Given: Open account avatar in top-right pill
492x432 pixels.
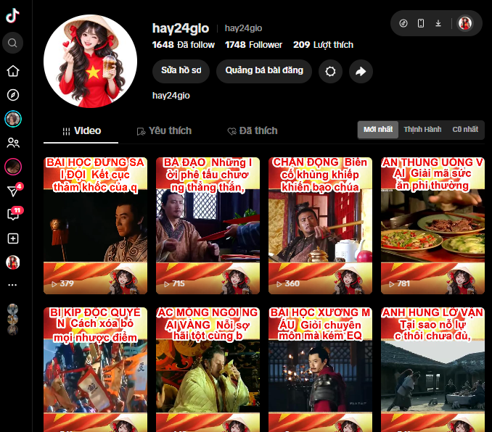Looking at the screenshot, I should point(465,23).
